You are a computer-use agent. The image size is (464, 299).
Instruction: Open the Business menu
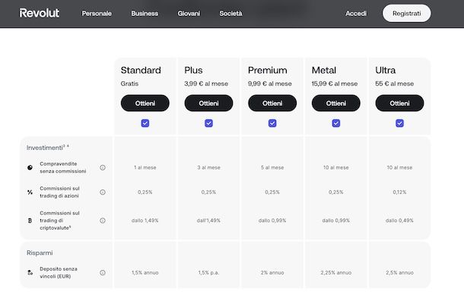point(145,14)
